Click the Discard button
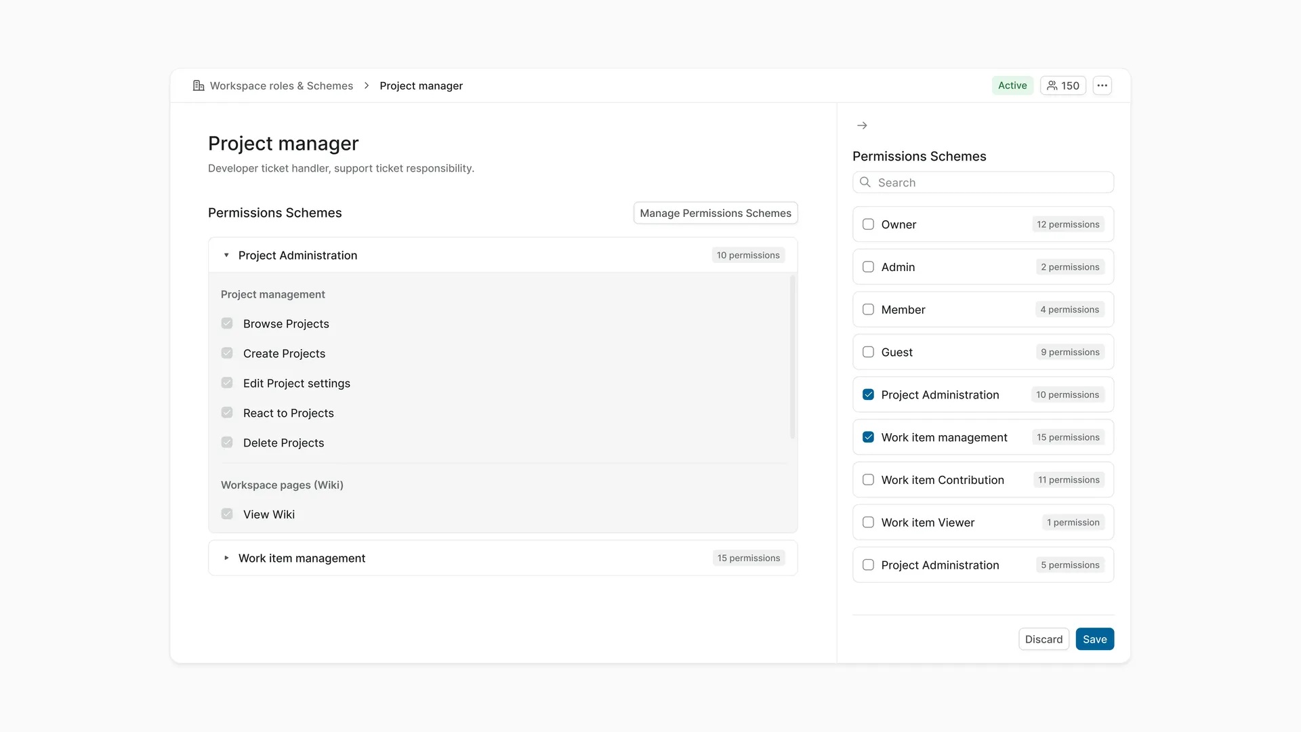 click(x=1044, y=639)
